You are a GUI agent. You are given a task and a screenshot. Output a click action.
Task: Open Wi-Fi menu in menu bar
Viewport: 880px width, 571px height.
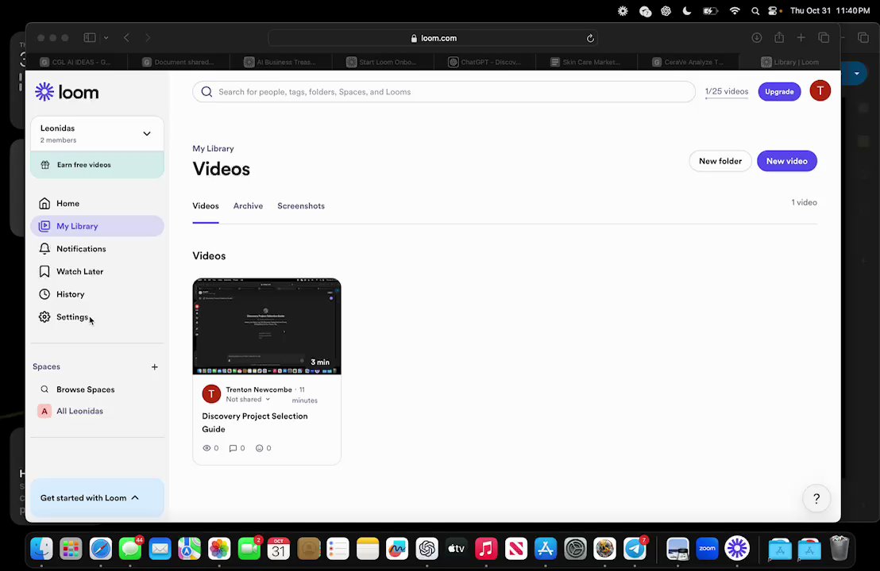pyautogui.click(x=734, y=10)
